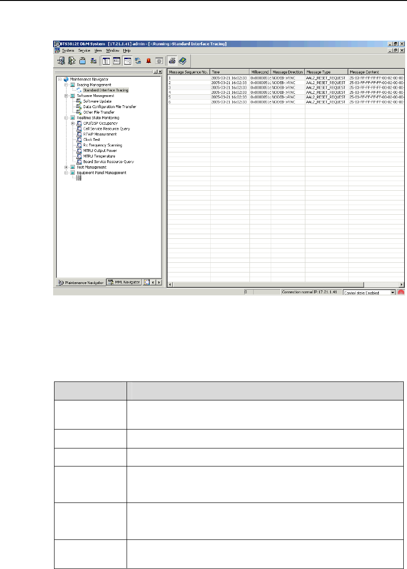This screenshot has width=407, height=569.
Task: Click the Time column header
Action: (x=230, y=72)
